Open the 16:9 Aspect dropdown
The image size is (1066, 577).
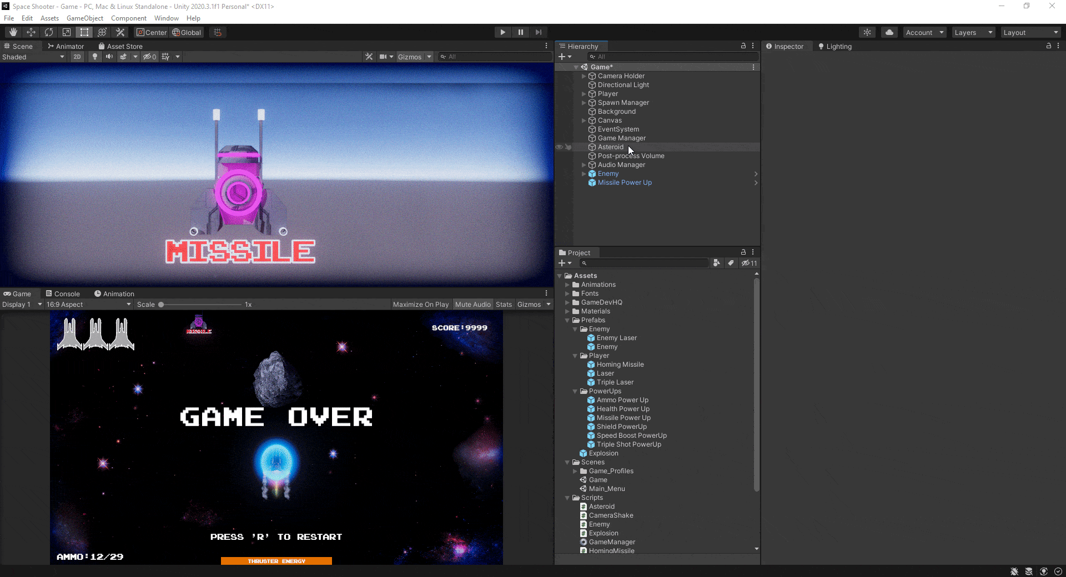point(89,304)
